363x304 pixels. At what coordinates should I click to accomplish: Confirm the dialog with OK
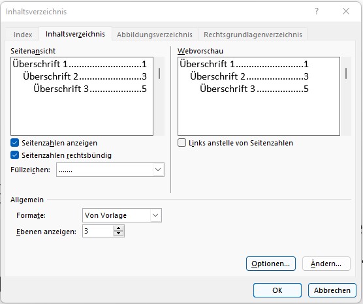click(277, 290)
